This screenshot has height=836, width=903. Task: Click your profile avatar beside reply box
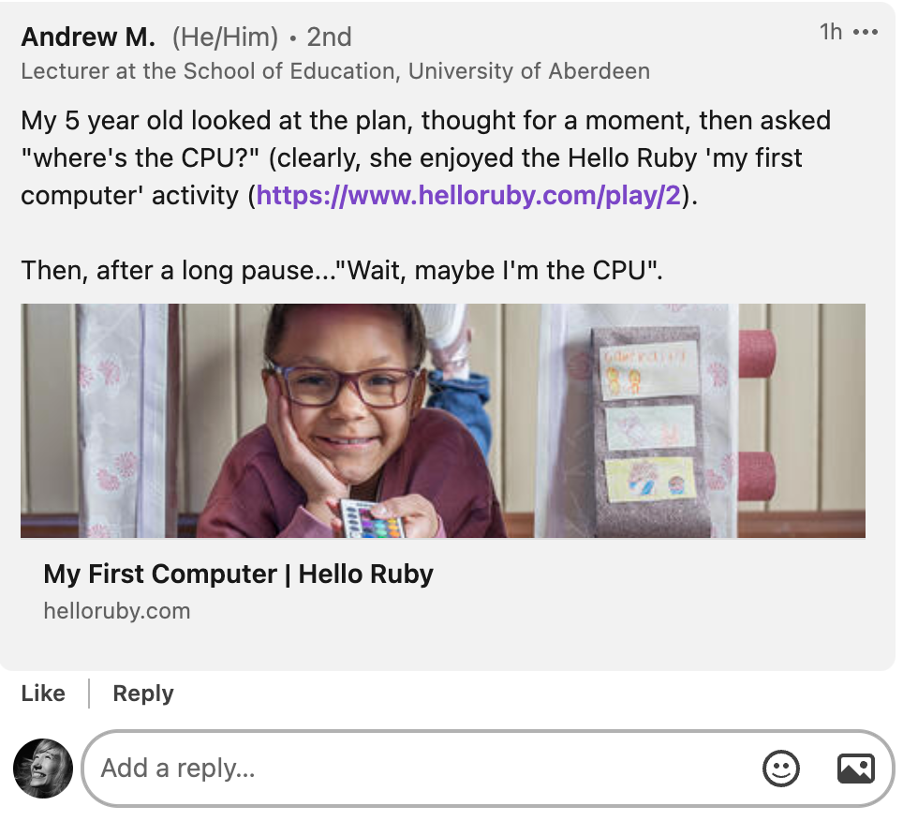coord(43,769)
